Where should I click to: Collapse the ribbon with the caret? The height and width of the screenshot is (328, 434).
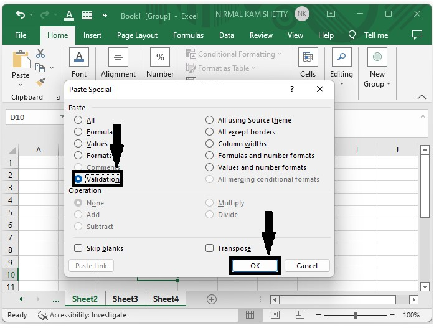[x=422, y=97]
